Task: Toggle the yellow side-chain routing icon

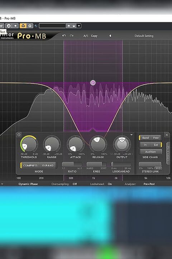Action: click(23, 26)
